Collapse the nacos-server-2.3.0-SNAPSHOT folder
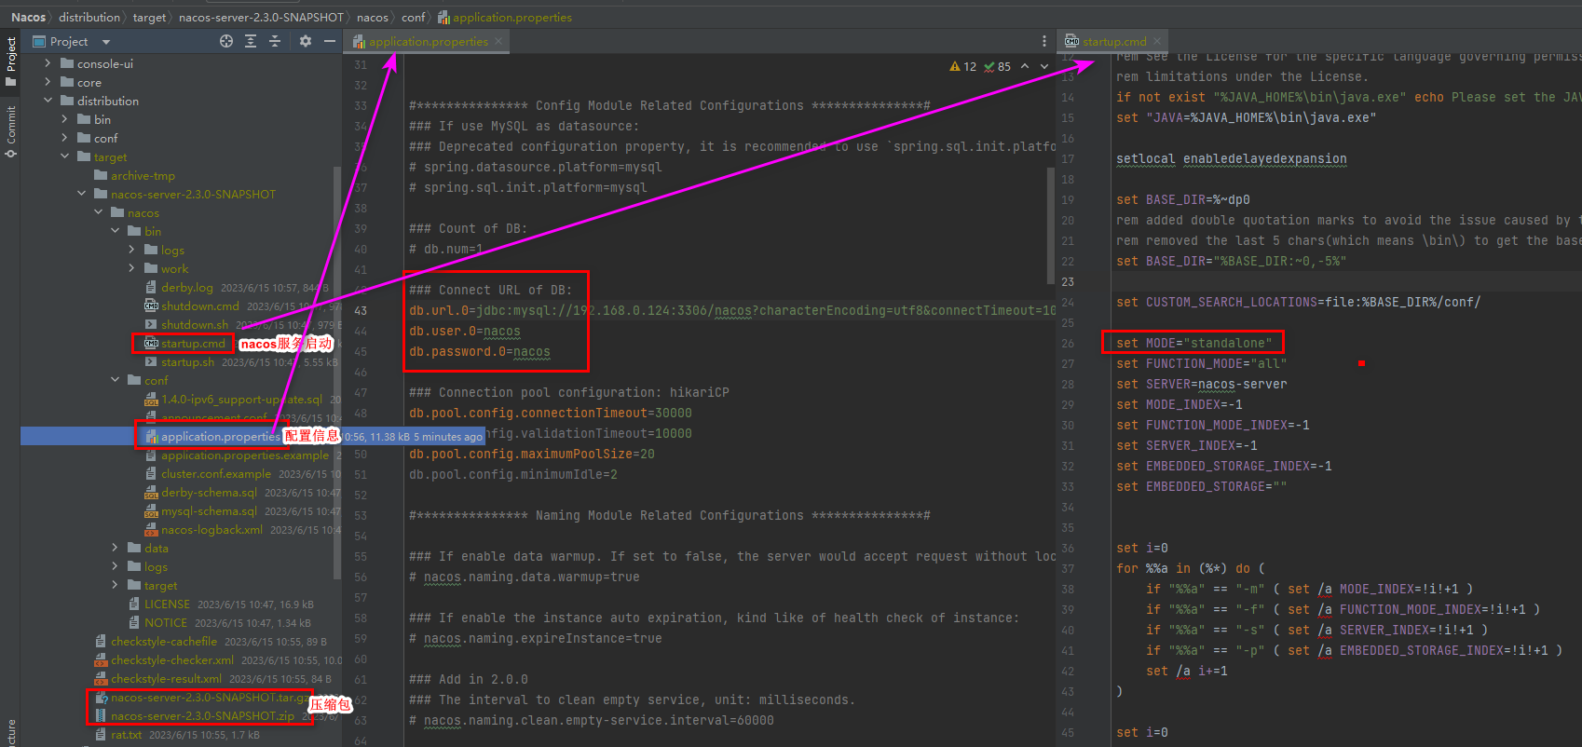 tap(81, 195)
